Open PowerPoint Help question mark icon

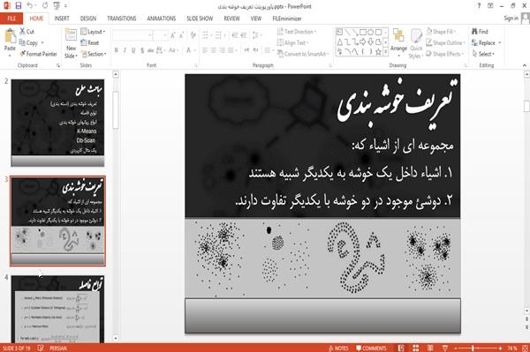pyautogui.click(x=479, y=6)
